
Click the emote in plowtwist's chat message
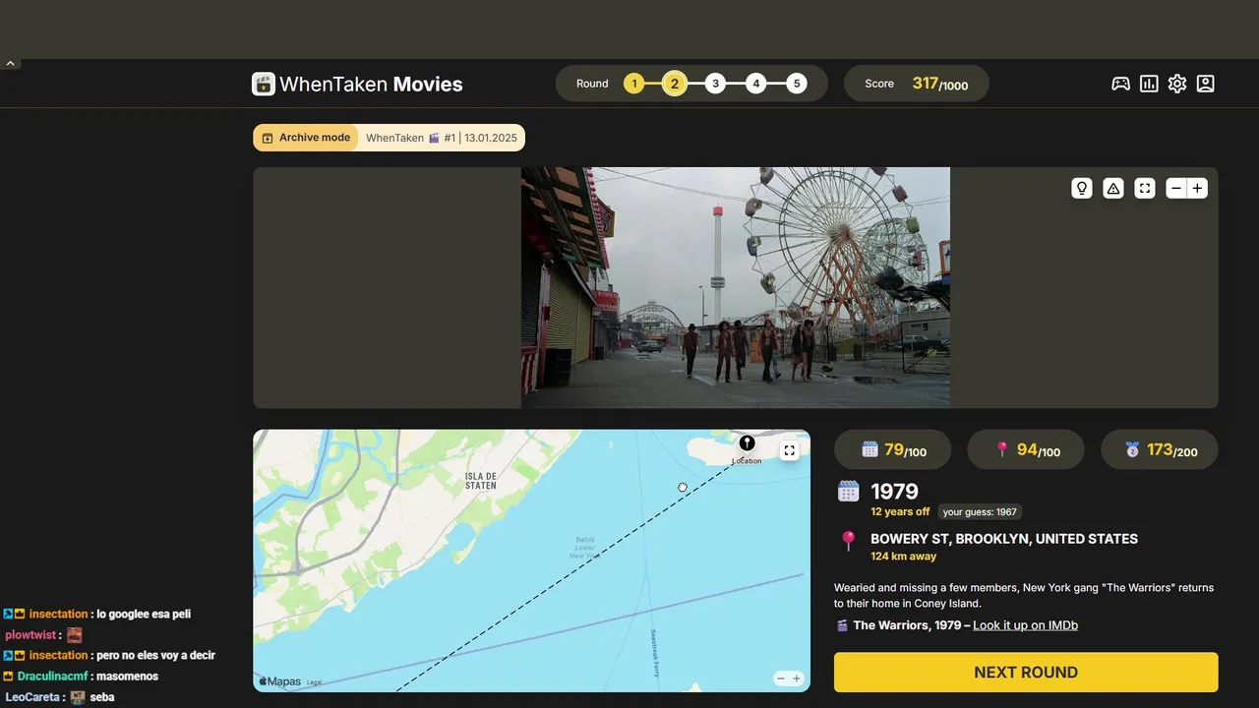click(x=75, y=635)
